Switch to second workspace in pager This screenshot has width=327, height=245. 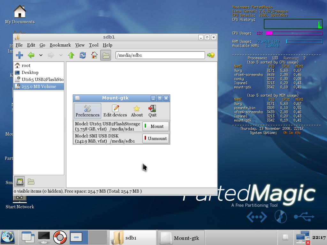[98, 237]
